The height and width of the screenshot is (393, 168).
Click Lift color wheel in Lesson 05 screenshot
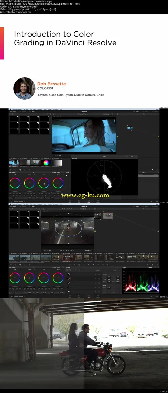(15, 183)
